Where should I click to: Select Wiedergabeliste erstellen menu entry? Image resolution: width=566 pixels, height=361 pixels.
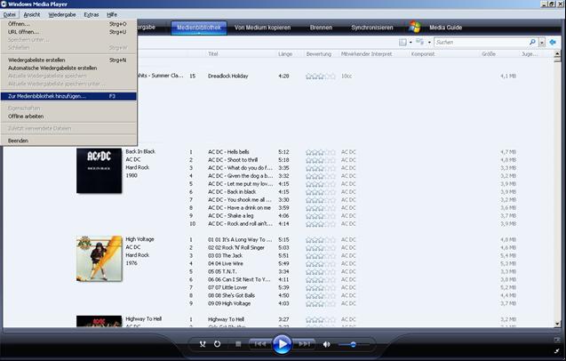point(68,60)
